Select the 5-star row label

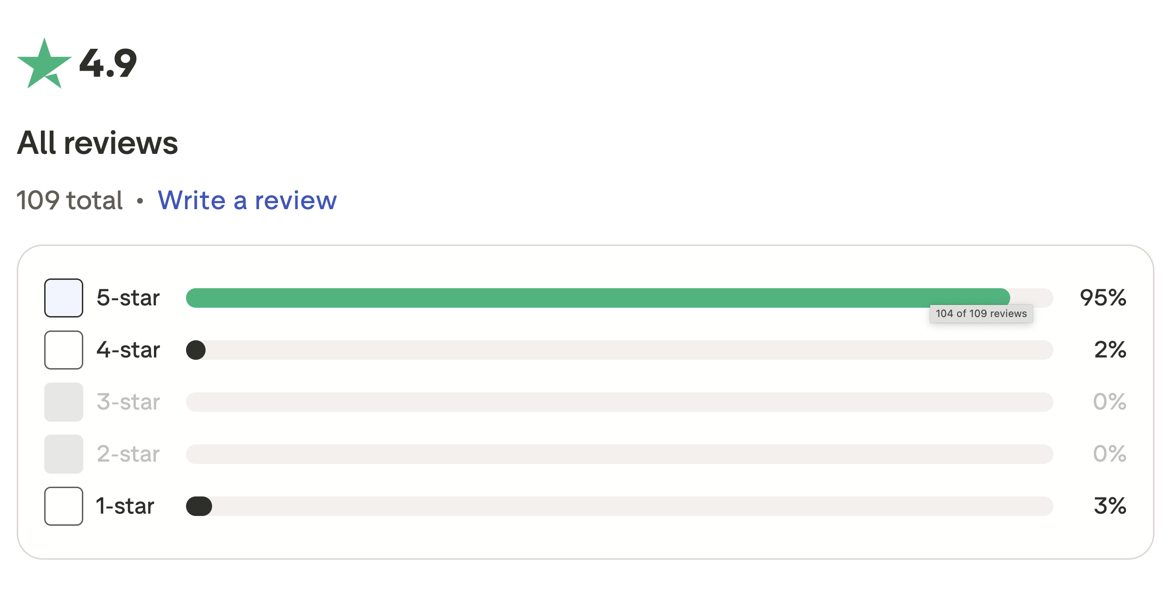[x=127, y=298]
